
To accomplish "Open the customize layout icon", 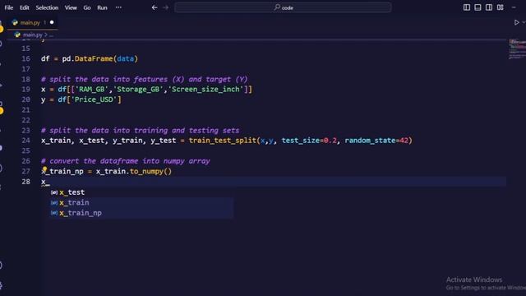I will pyautogui.click(x=501, y=7).
